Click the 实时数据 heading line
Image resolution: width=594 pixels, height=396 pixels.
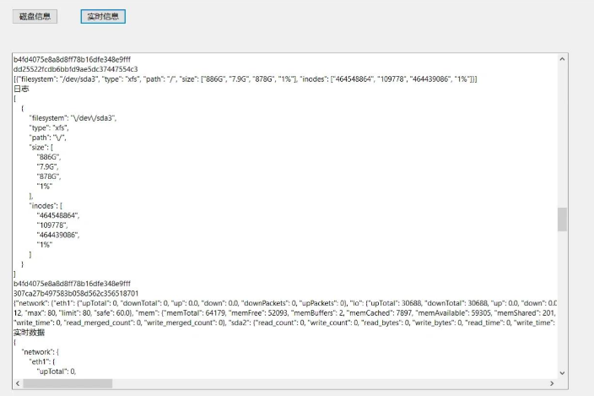30,333
